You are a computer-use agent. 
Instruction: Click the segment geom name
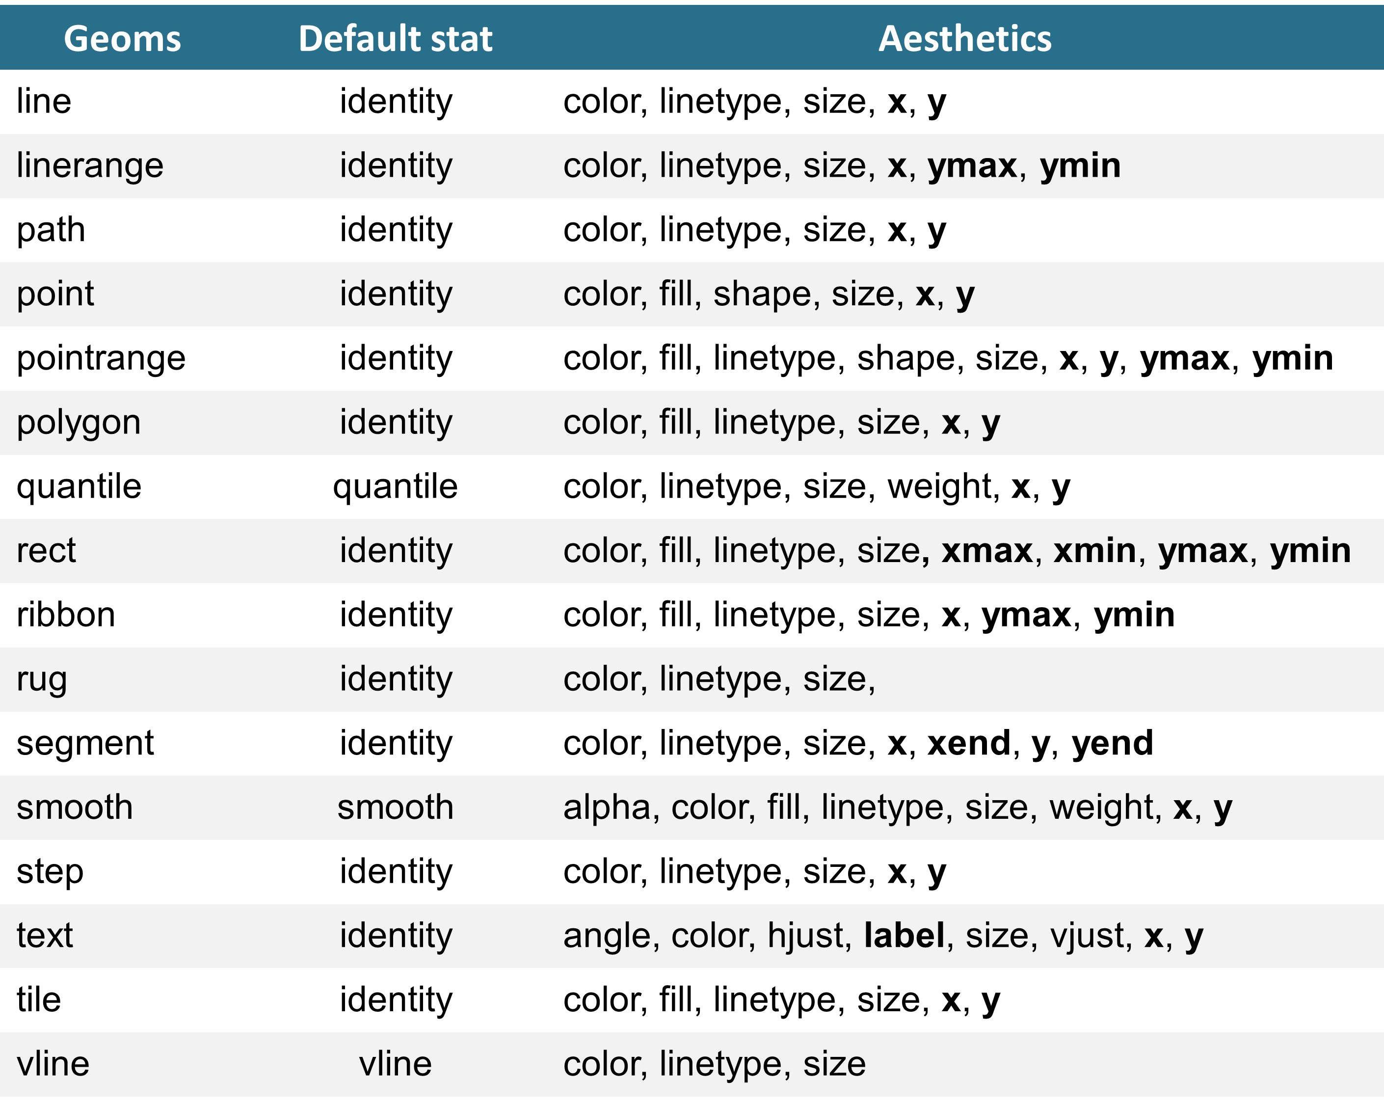pyautogui.click(x=85, y=743)
